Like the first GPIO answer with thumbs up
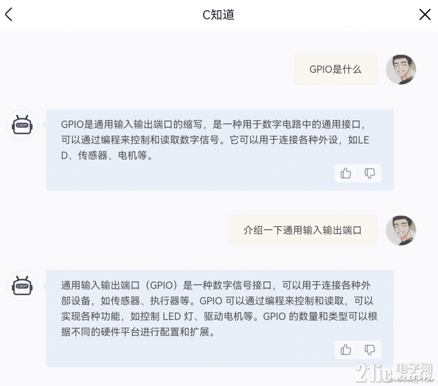Image resolution: width=438 pixels, height=386 pixels. pyautogui.click(x=346, y=173)
